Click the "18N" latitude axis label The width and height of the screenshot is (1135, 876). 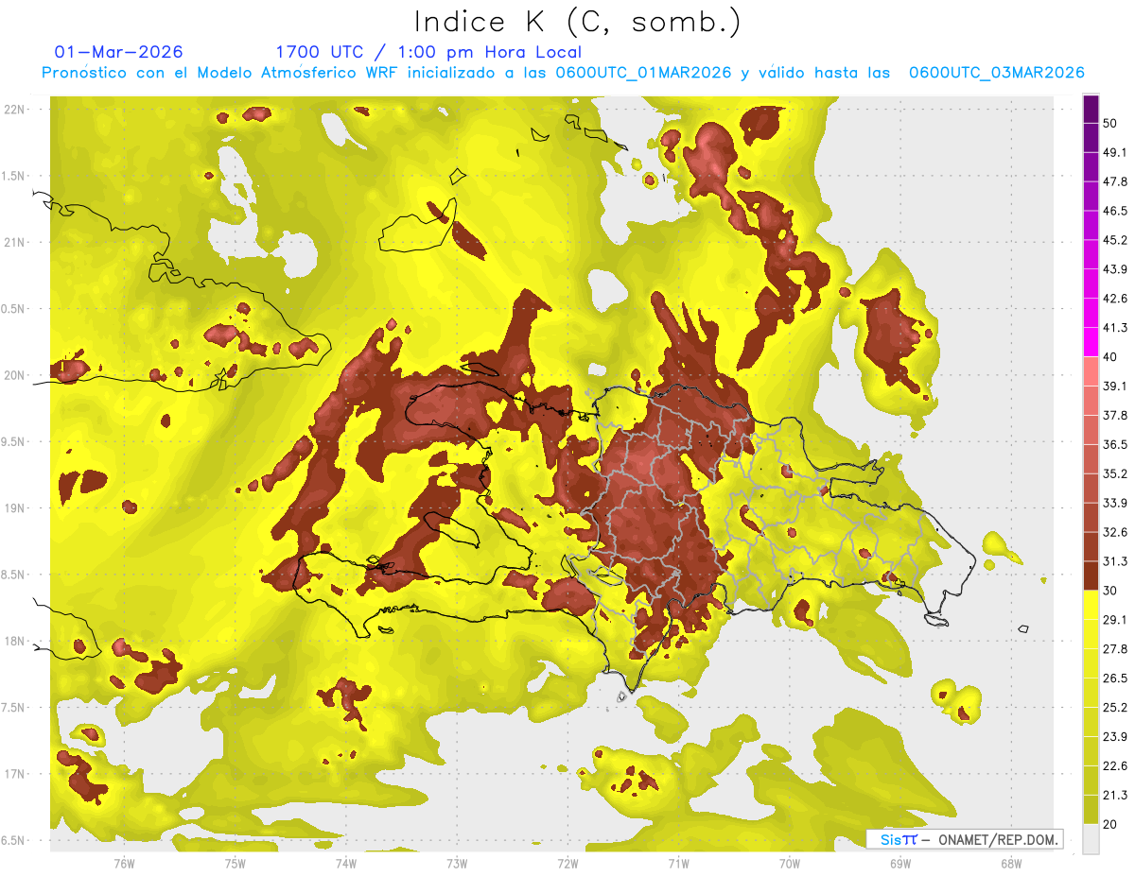tap(15, 642)
